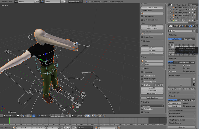199x129 pixels.
Task: Click the OpenGL render image icon
Action: coord(92,116)
